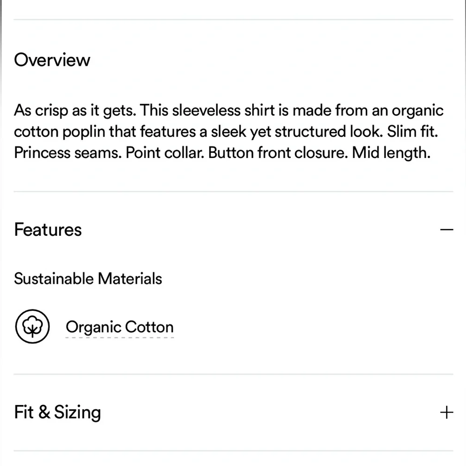Select the Fit & Sizing heading
The height and width of the screenshot is (466, 466).
click(57, 412)
